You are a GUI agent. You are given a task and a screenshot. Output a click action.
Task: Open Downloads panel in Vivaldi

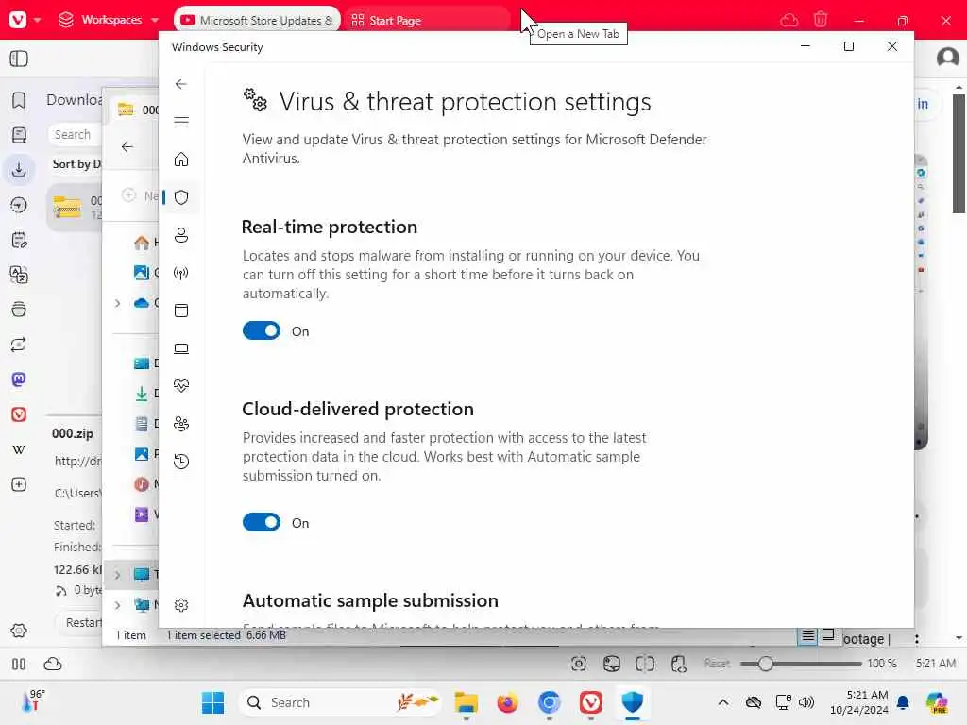coord(19,170)
